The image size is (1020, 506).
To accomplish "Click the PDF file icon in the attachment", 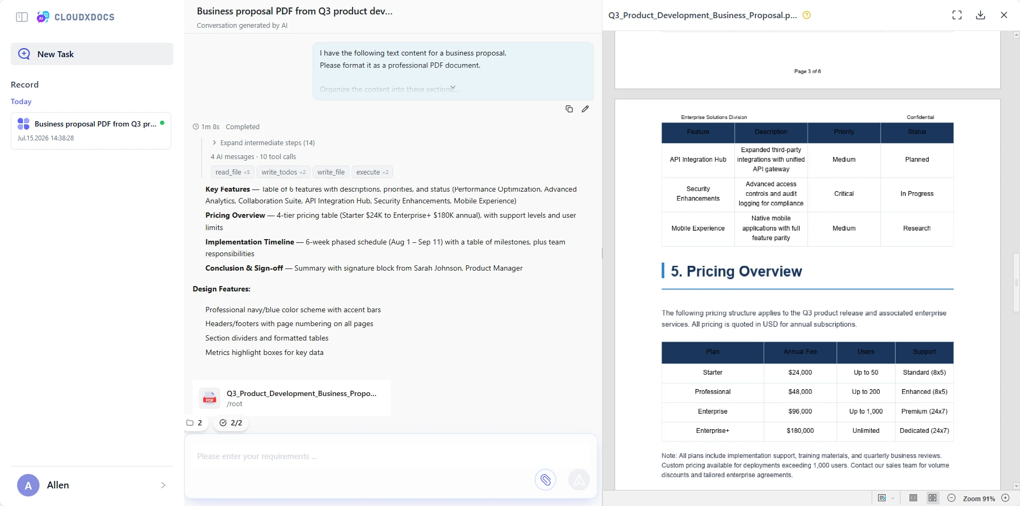I will (x=210, y=398).
